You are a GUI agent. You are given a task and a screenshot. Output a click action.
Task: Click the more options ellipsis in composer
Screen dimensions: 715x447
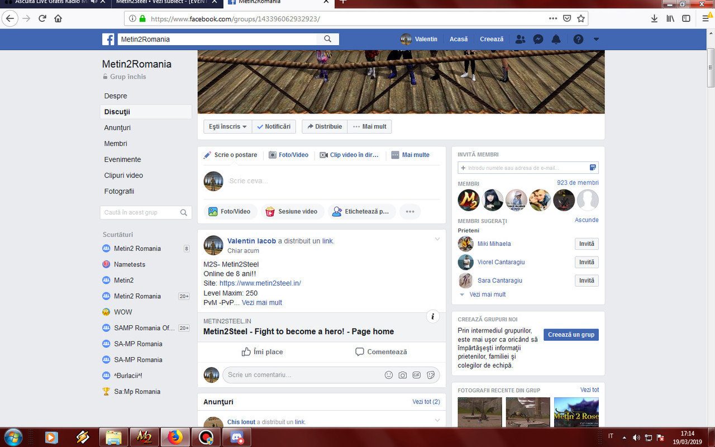click(410, 212)
